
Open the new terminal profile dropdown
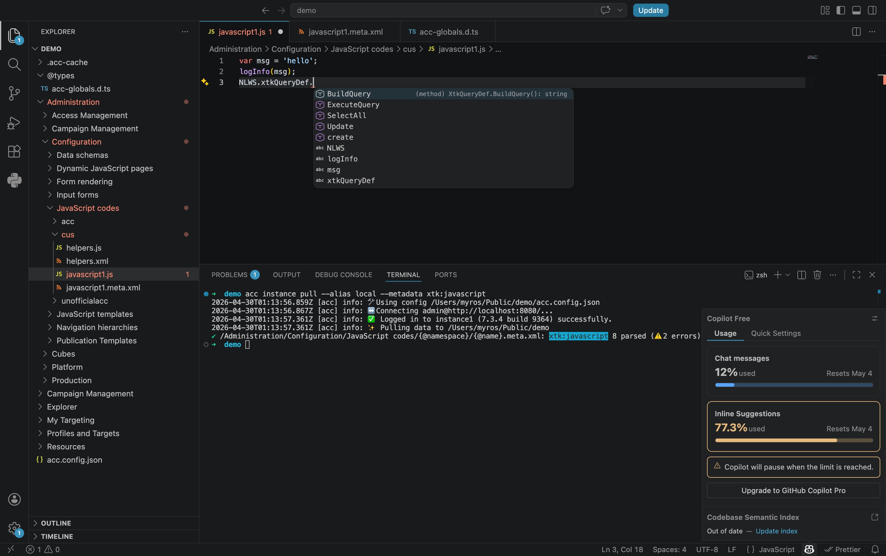click(787, 275)
